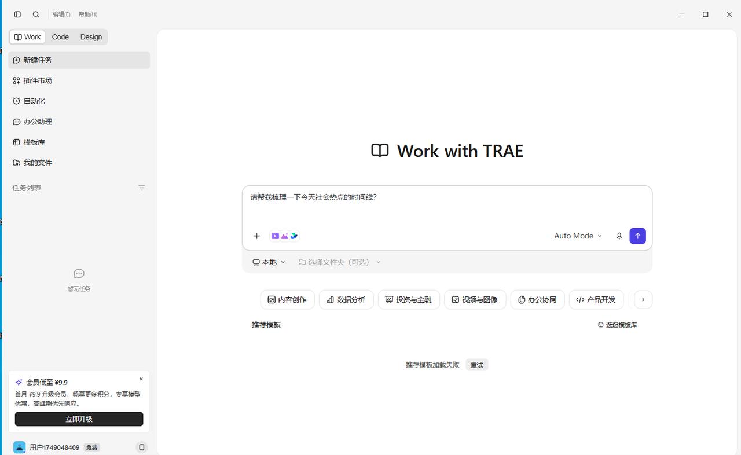The width and height of the screenshot is (741, 455).
Task: Select the 产品开发 category chip
Action: pyautogui.click(x=596, y=300)
